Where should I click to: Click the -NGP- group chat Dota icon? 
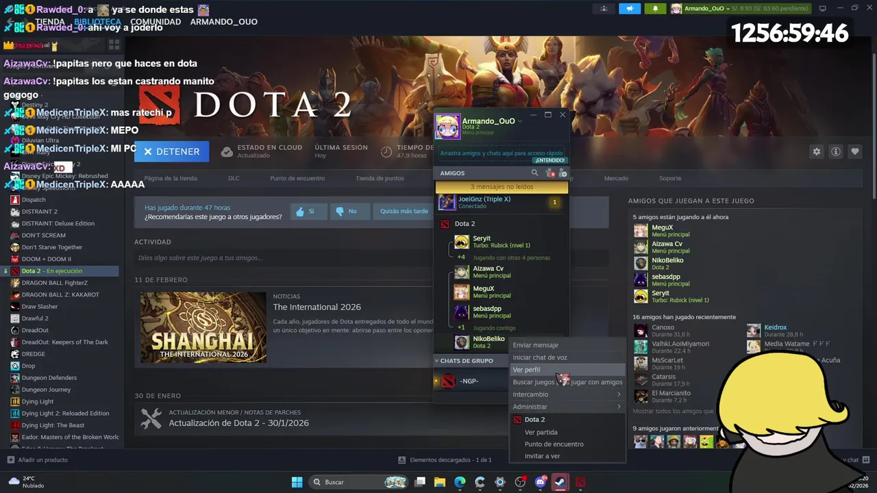[x=448, y=381]
